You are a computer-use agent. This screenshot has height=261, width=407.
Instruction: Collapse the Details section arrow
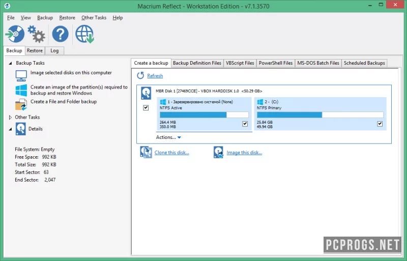10,129
